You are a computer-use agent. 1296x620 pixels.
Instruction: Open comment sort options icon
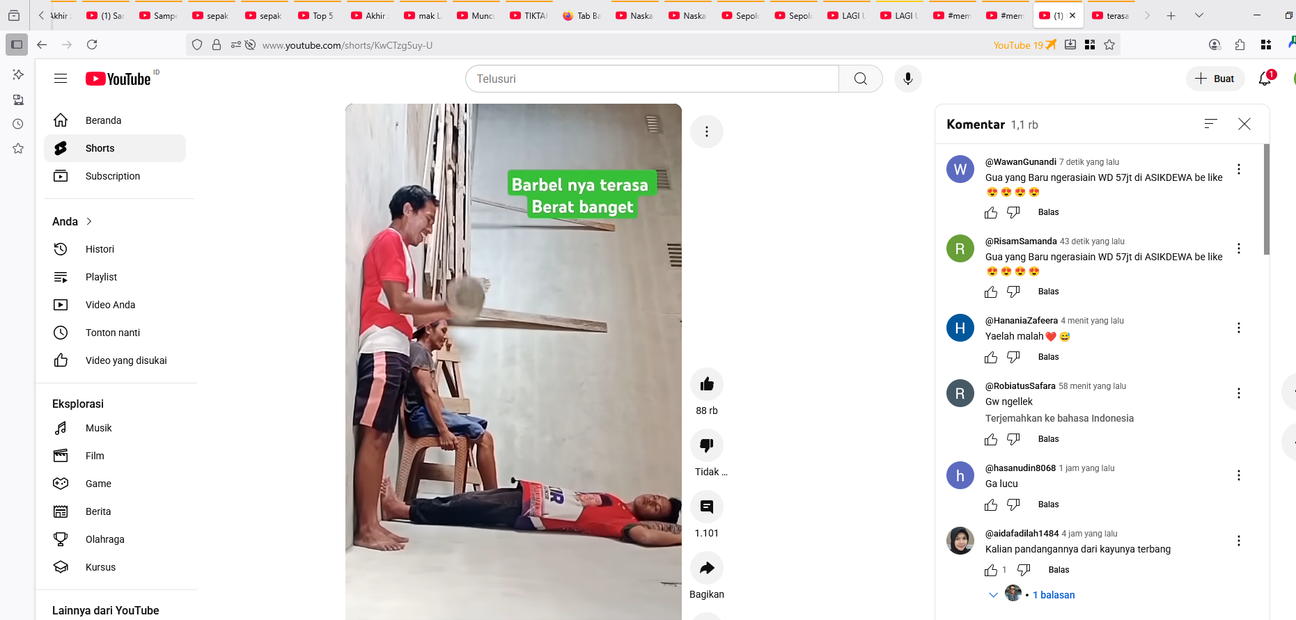[1211, 124]
